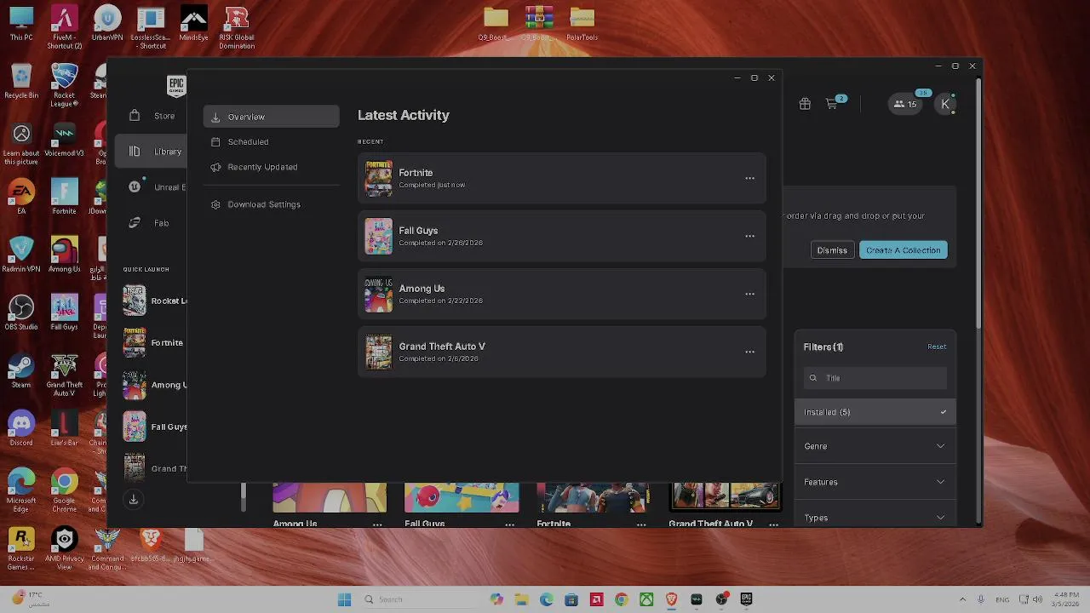The image size is (1090, 613).
Task: Click the Epic Games logo in the launcher sidebar
Action: coord(176,84)
